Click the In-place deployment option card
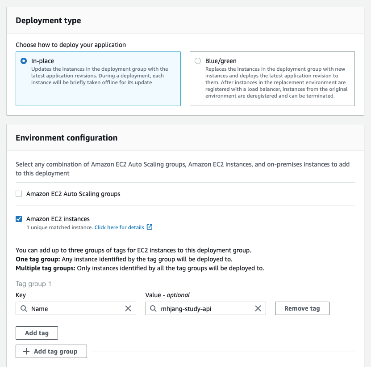371x367 pixels. coord(98,90)
